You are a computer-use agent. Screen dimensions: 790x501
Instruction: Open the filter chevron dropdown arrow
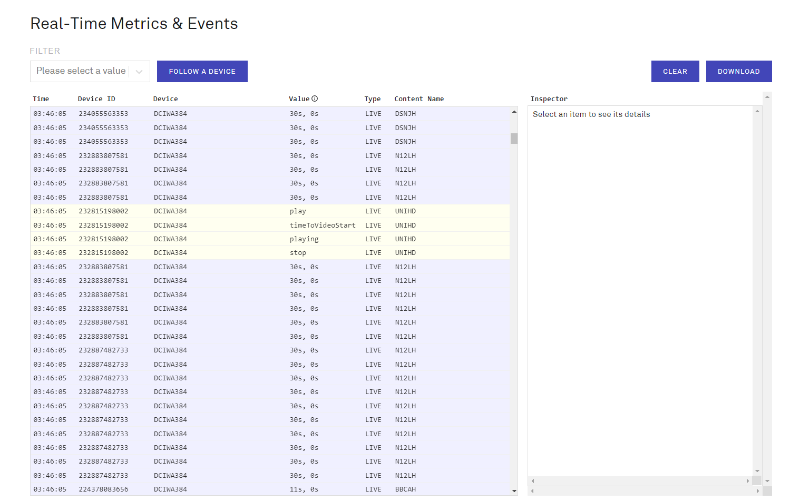pyautogui.click(x=139, y=72)
